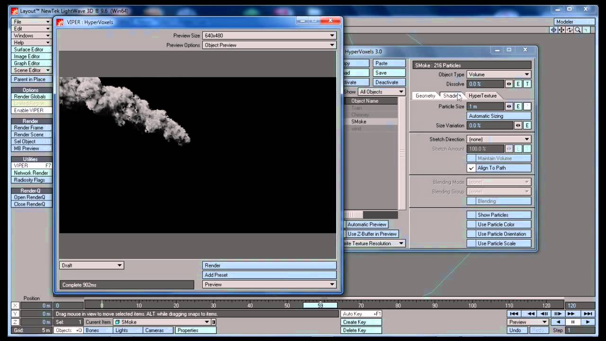606x341 pixels.
Task: Click the Automatic Sizing button
Action: coord(499,116)
